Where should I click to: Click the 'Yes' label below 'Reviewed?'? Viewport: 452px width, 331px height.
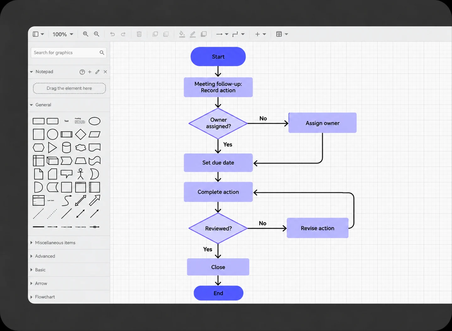coord(207,249)
